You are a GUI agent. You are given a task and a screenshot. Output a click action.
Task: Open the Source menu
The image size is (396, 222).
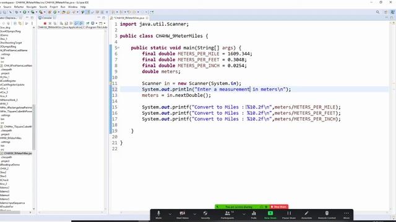(x=7, y=7)
